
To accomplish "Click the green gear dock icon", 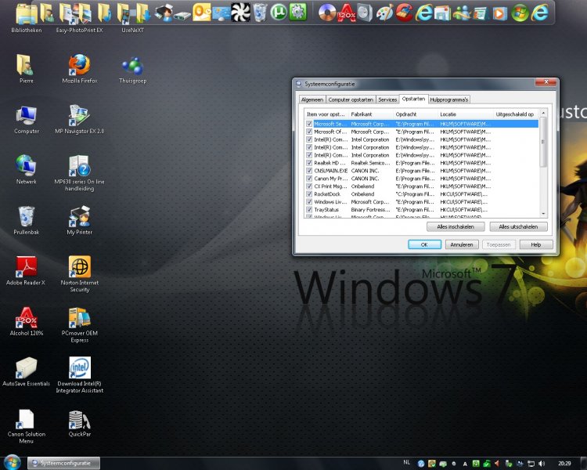I will (298, 13).
